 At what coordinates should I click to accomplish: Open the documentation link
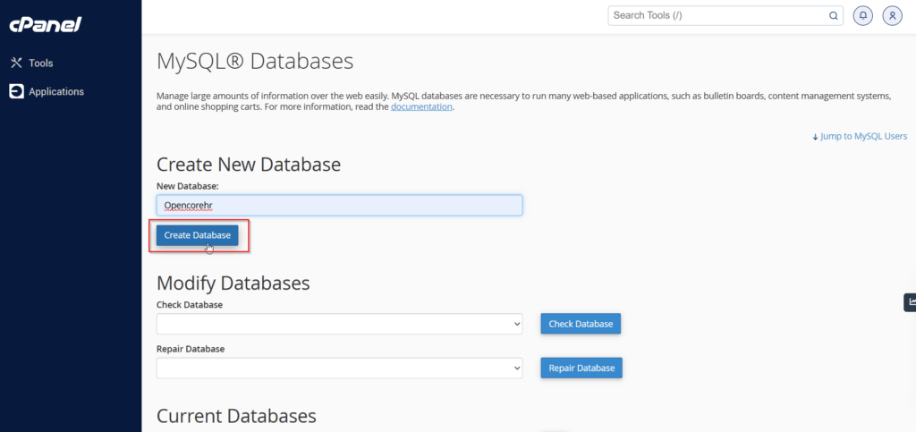[421, 106]
